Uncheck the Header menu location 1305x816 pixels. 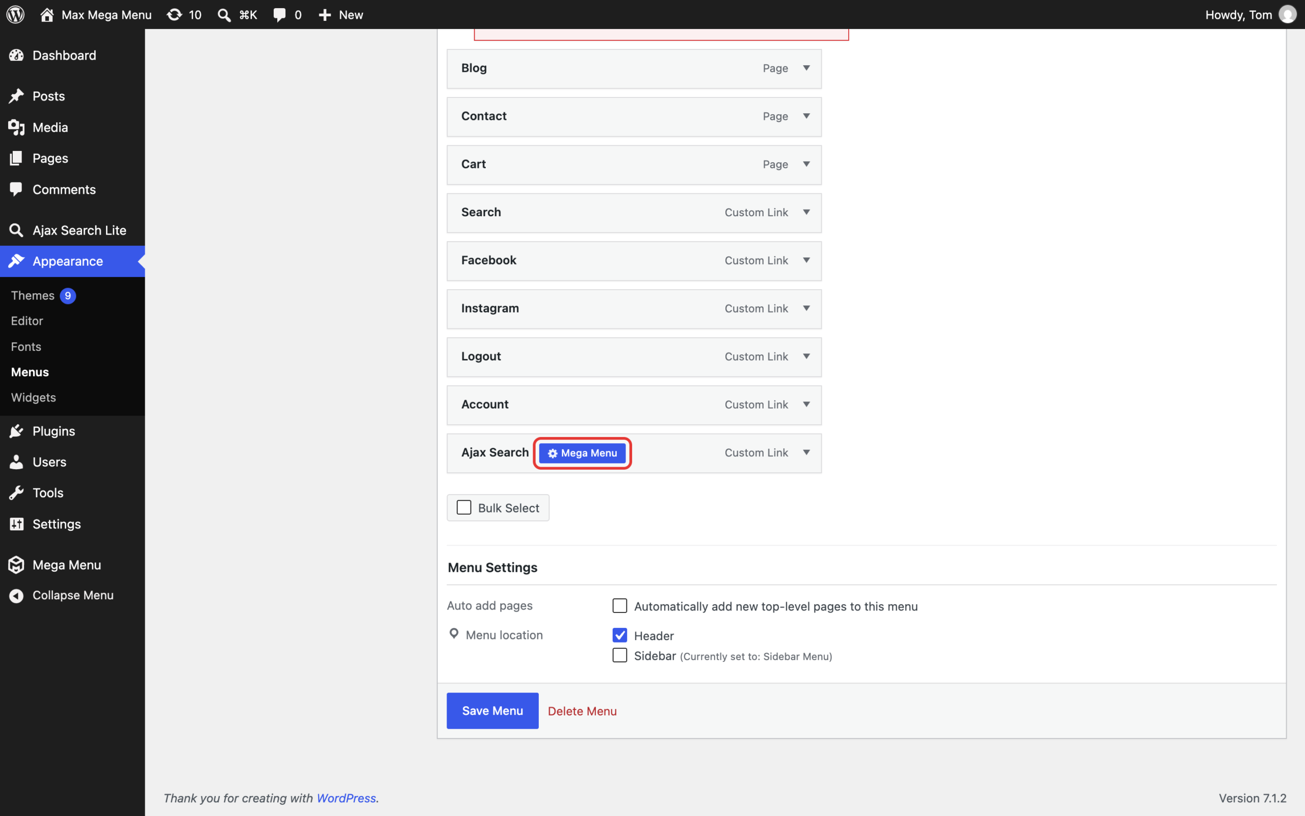[619, 635]
